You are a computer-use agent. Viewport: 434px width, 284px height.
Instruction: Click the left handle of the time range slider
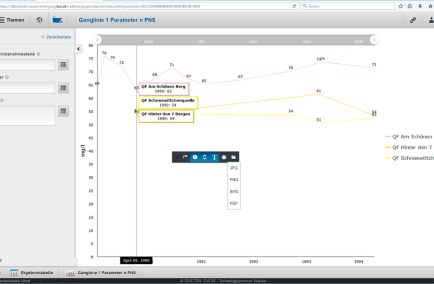pos(97,40)
